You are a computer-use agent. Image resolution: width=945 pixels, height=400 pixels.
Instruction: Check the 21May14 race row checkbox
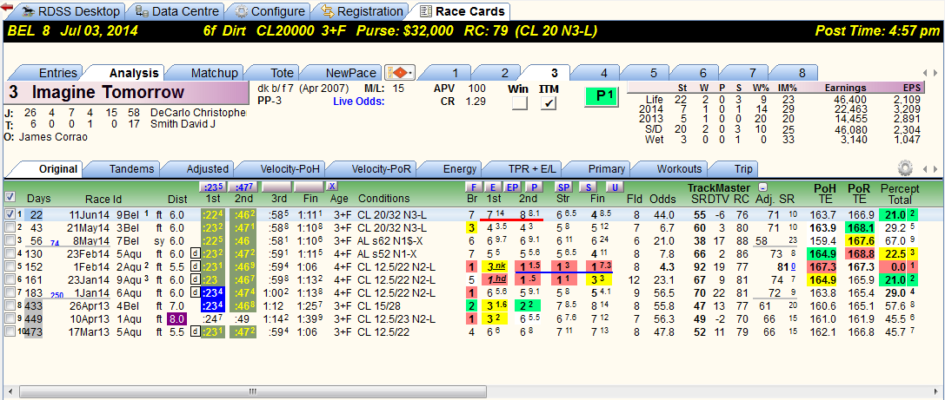click(x=9, y=227)
